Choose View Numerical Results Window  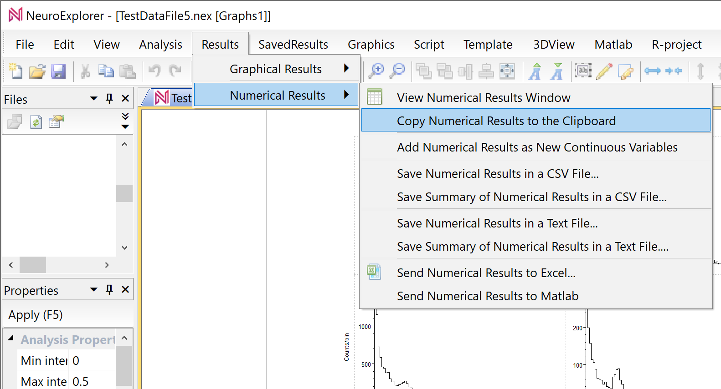tap(536, 97)
